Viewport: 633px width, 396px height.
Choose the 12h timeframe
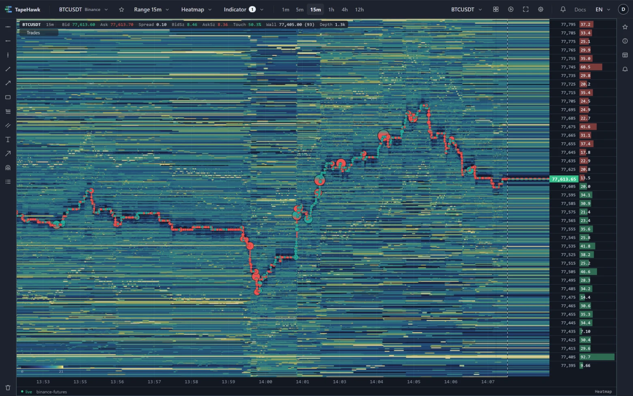(x=359, y=9)
